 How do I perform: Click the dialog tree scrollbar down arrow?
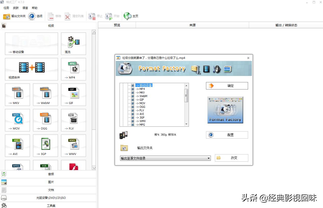pyautogui.click(x=186, y=124)
